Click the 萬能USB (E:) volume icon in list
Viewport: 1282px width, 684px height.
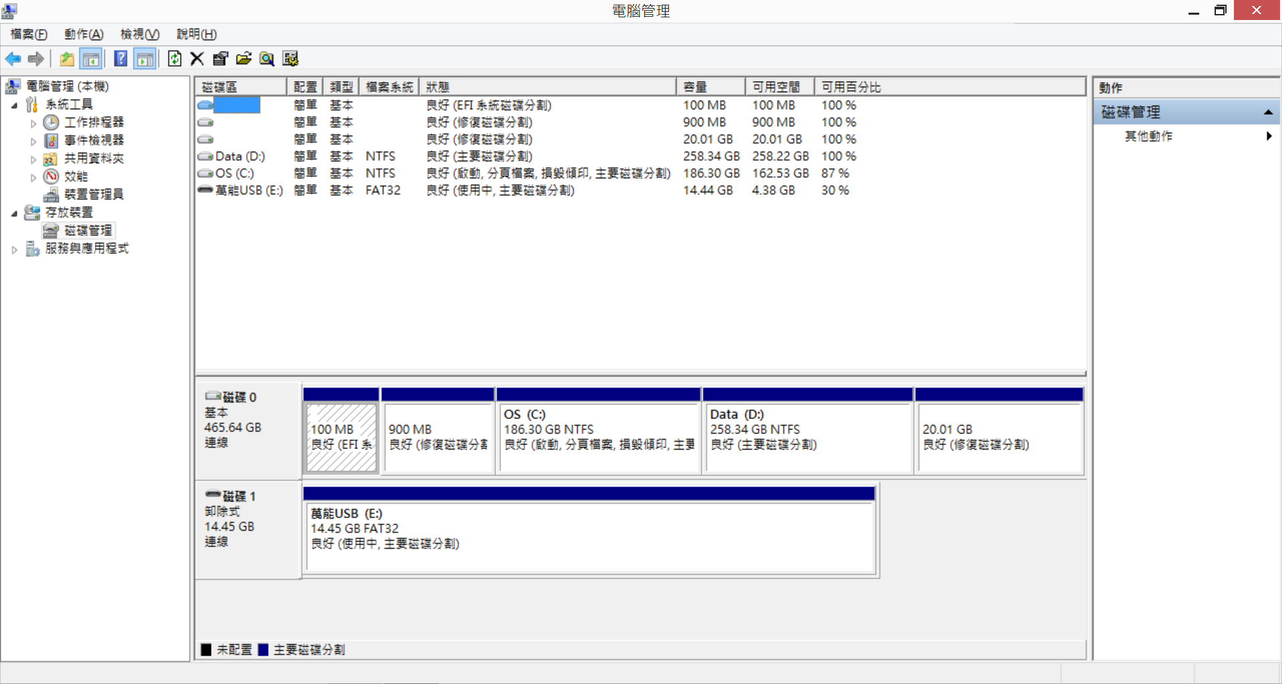(206, 190)
